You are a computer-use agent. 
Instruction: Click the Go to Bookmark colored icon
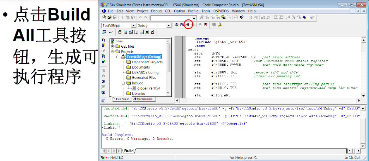pyautogui.click(x=304, y=17)
